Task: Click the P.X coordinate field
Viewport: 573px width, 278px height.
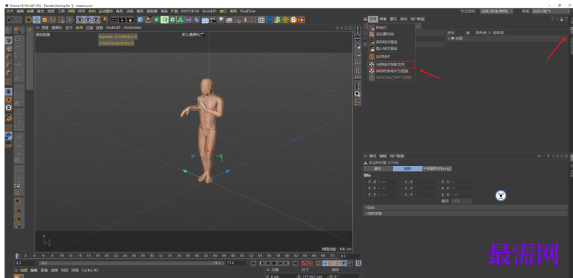Action: pyautogui.click(x=388, y=182)
